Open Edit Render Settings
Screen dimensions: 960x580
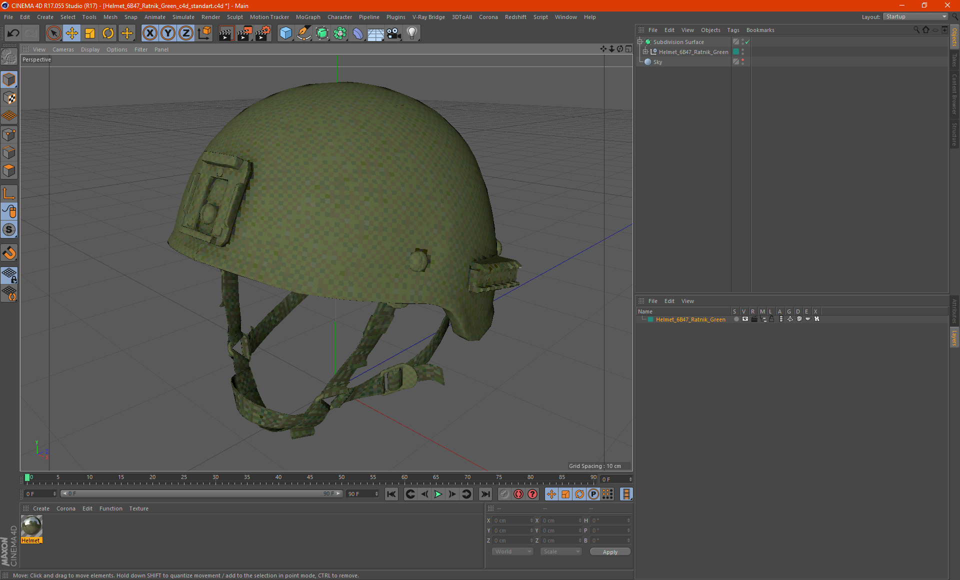coord(263,33)
